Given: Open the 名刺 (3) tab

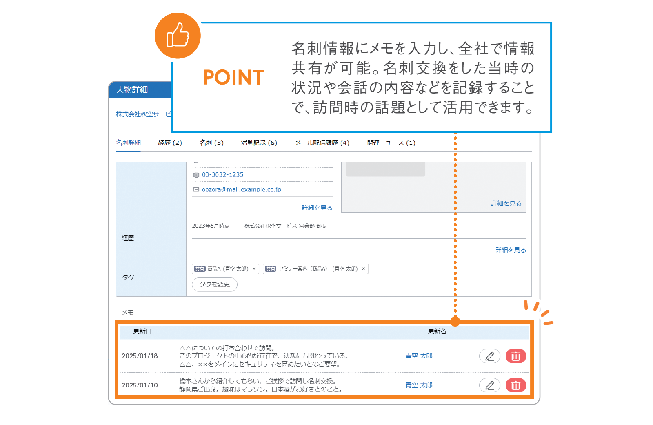Looking at the screenshot, I should 211,143.
